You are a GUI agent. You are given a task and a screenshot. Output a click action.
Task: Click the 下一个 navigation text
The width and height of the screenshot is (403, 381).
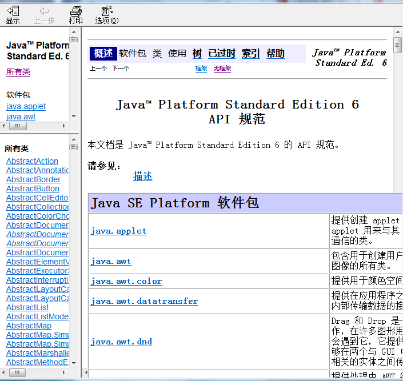[x=121, y=69]
